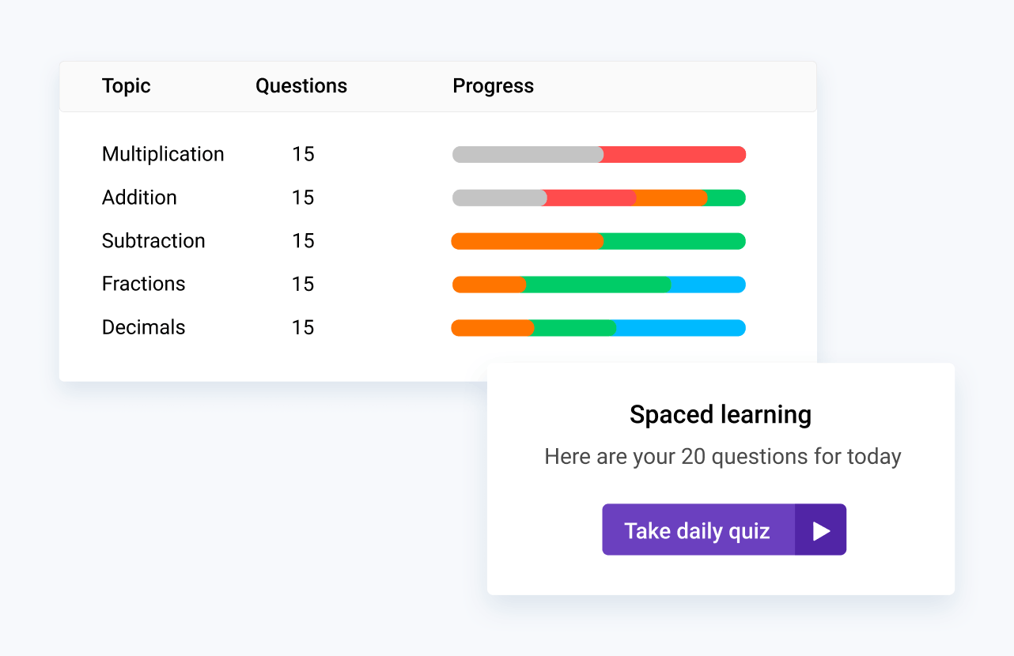
Task: Select the Topic column header
Action: tap(126, 85)
